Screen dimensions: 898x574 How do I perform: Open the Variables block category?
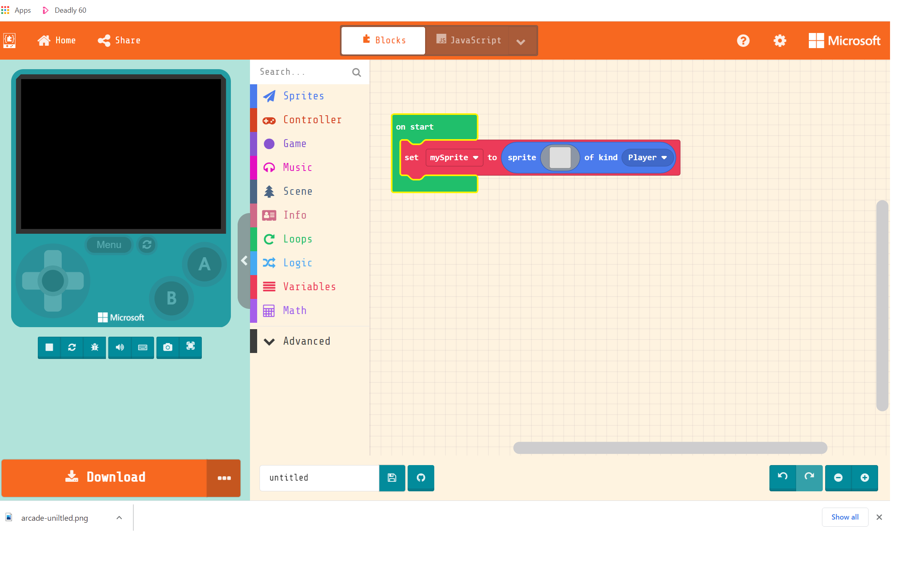tap(309, 287)
